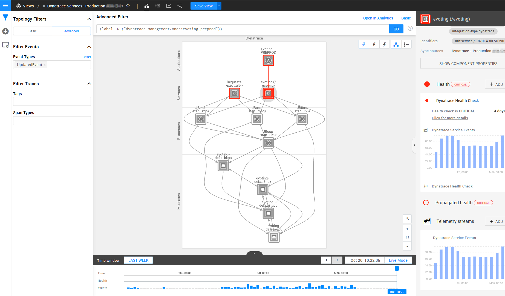Toggle the graph layout view button
The image size is (505, 296).
pyautogui.click(x=396, y=44)
